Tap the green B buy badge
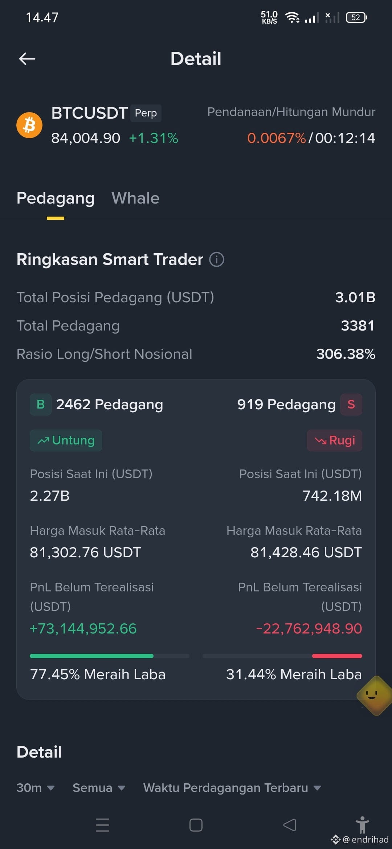392x849 pixels. (41, 404)
